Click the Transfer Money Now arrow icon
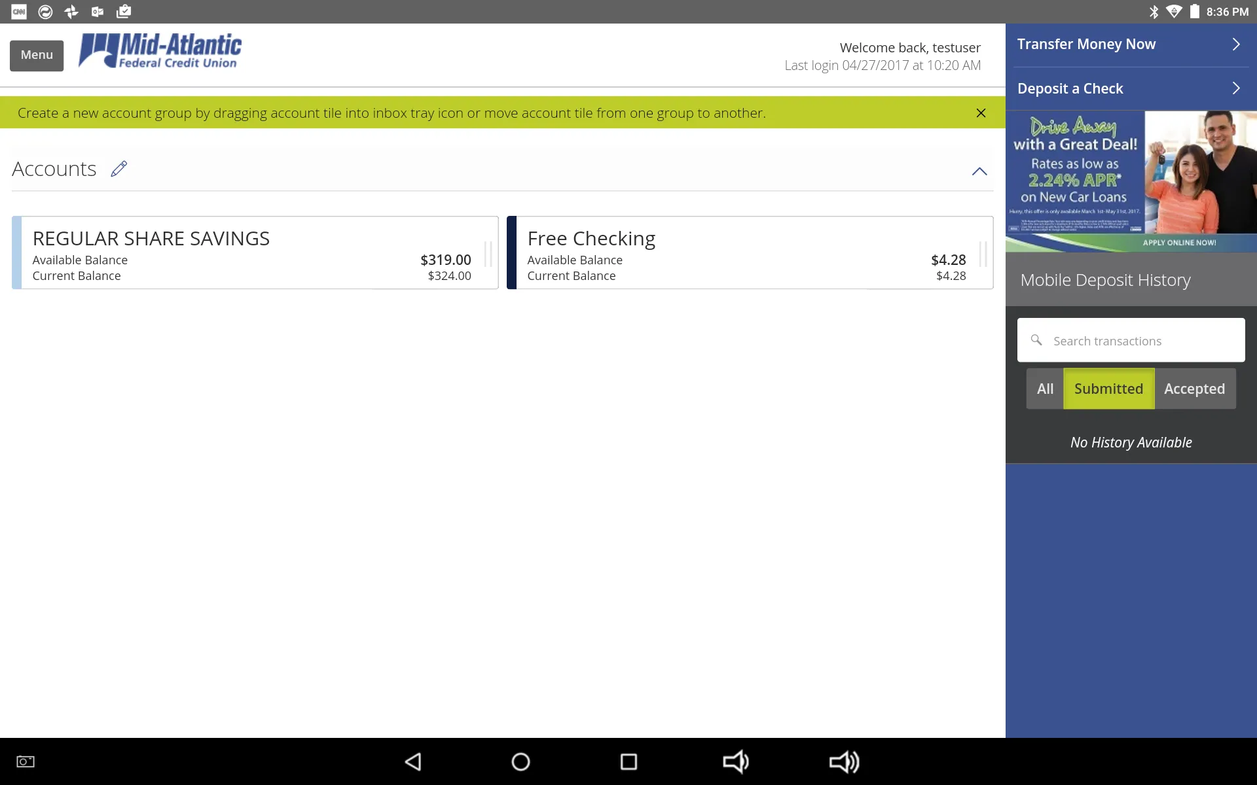 coord(1237,43)
